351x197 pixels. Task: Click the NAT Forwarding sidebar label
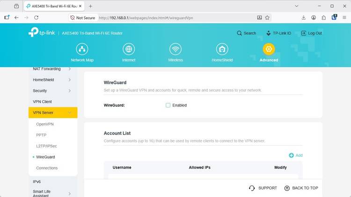pos(46,69)
